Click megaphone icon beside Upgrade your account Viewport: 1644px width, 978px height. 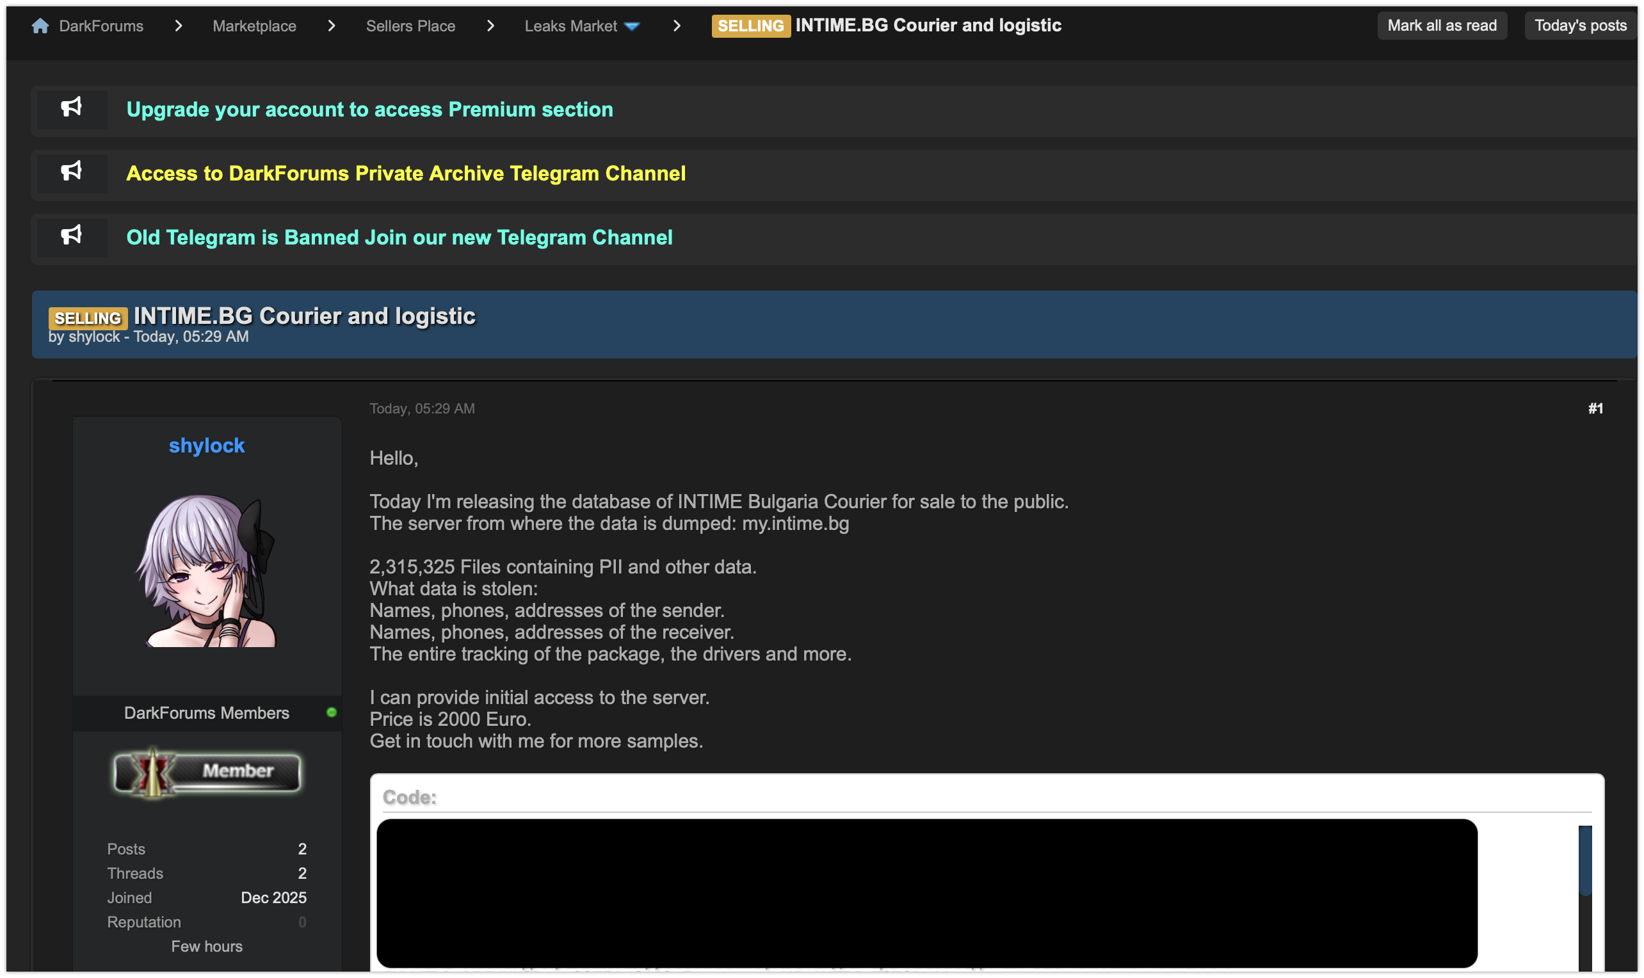[x=71, y=108]
